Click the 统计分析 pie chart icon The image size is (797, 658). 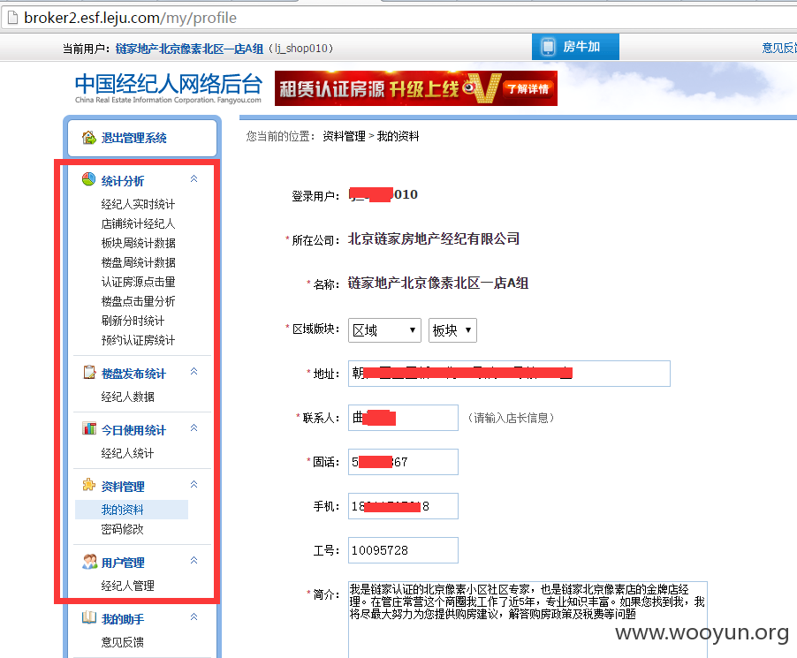pyautogui.click(x=89, y=179)
